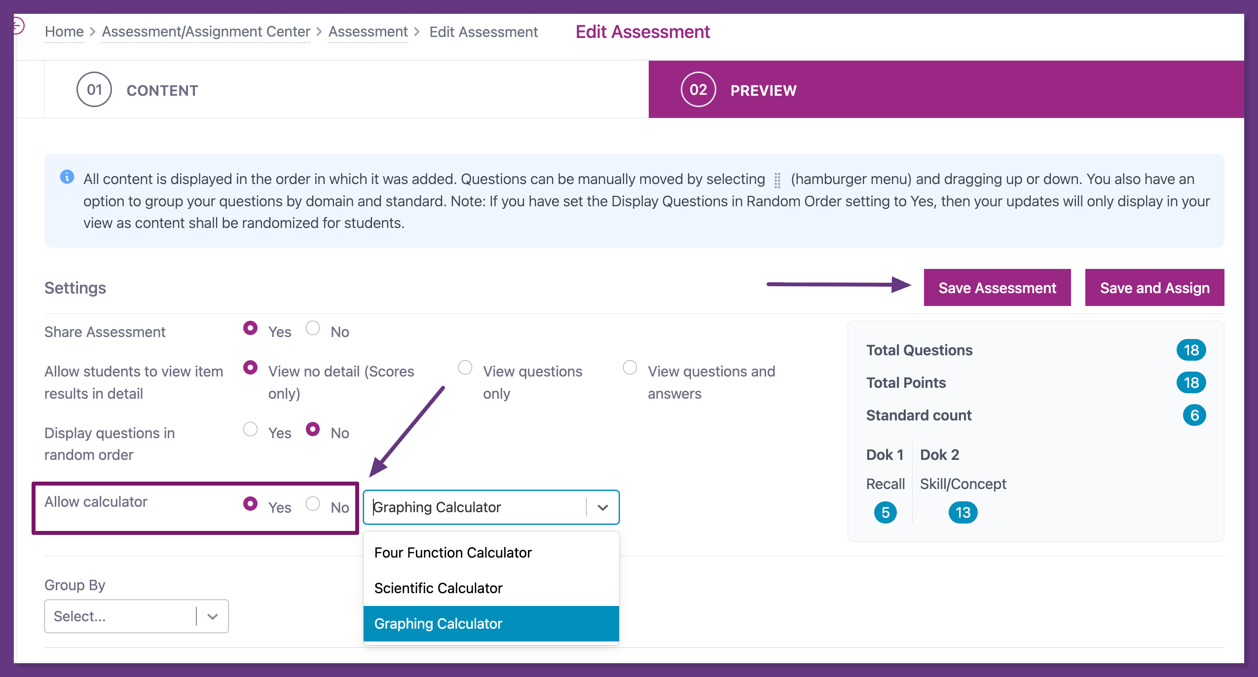Enable random question order with Yes

pyautogui.click(x=251, y=430)
